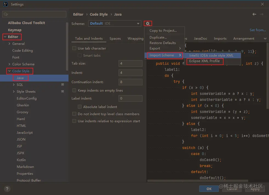Screen dimensions: 269x195
Task: Open the JavaDoc tab
Action: point(200,39)
